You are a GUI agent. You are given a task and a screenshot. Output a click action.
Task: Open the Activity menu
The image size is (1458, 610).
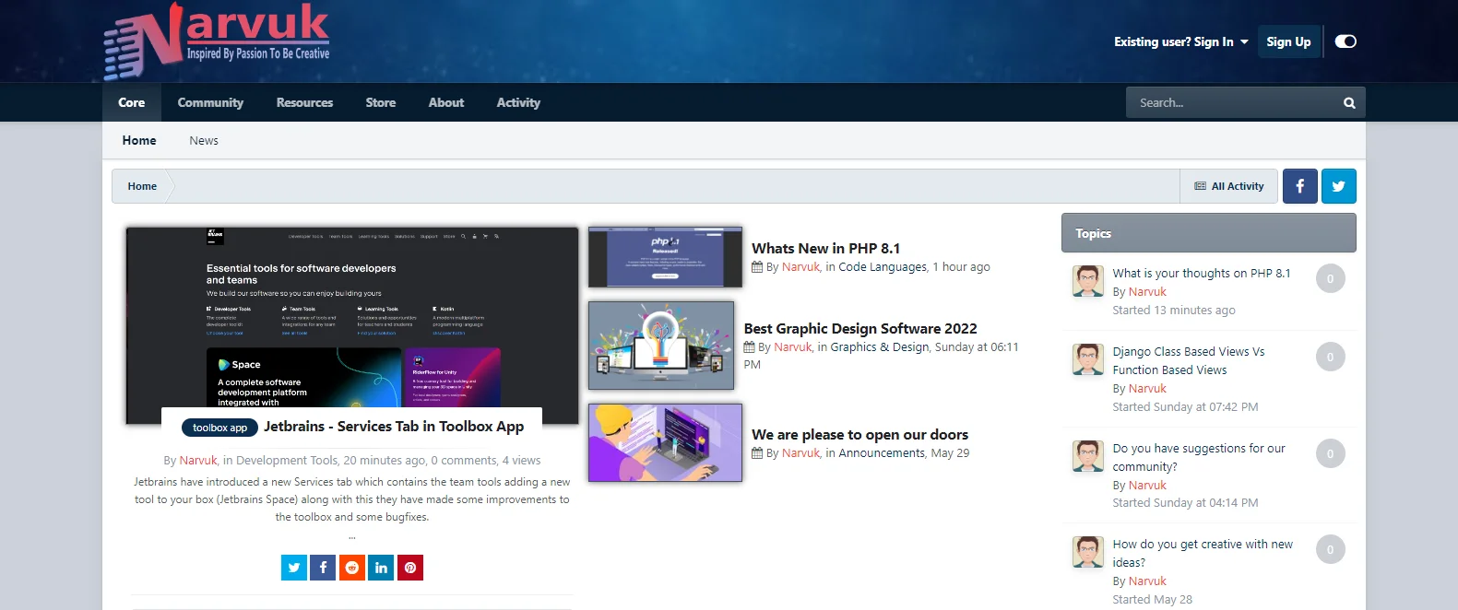pyautogui.click(x=518, y=102)
